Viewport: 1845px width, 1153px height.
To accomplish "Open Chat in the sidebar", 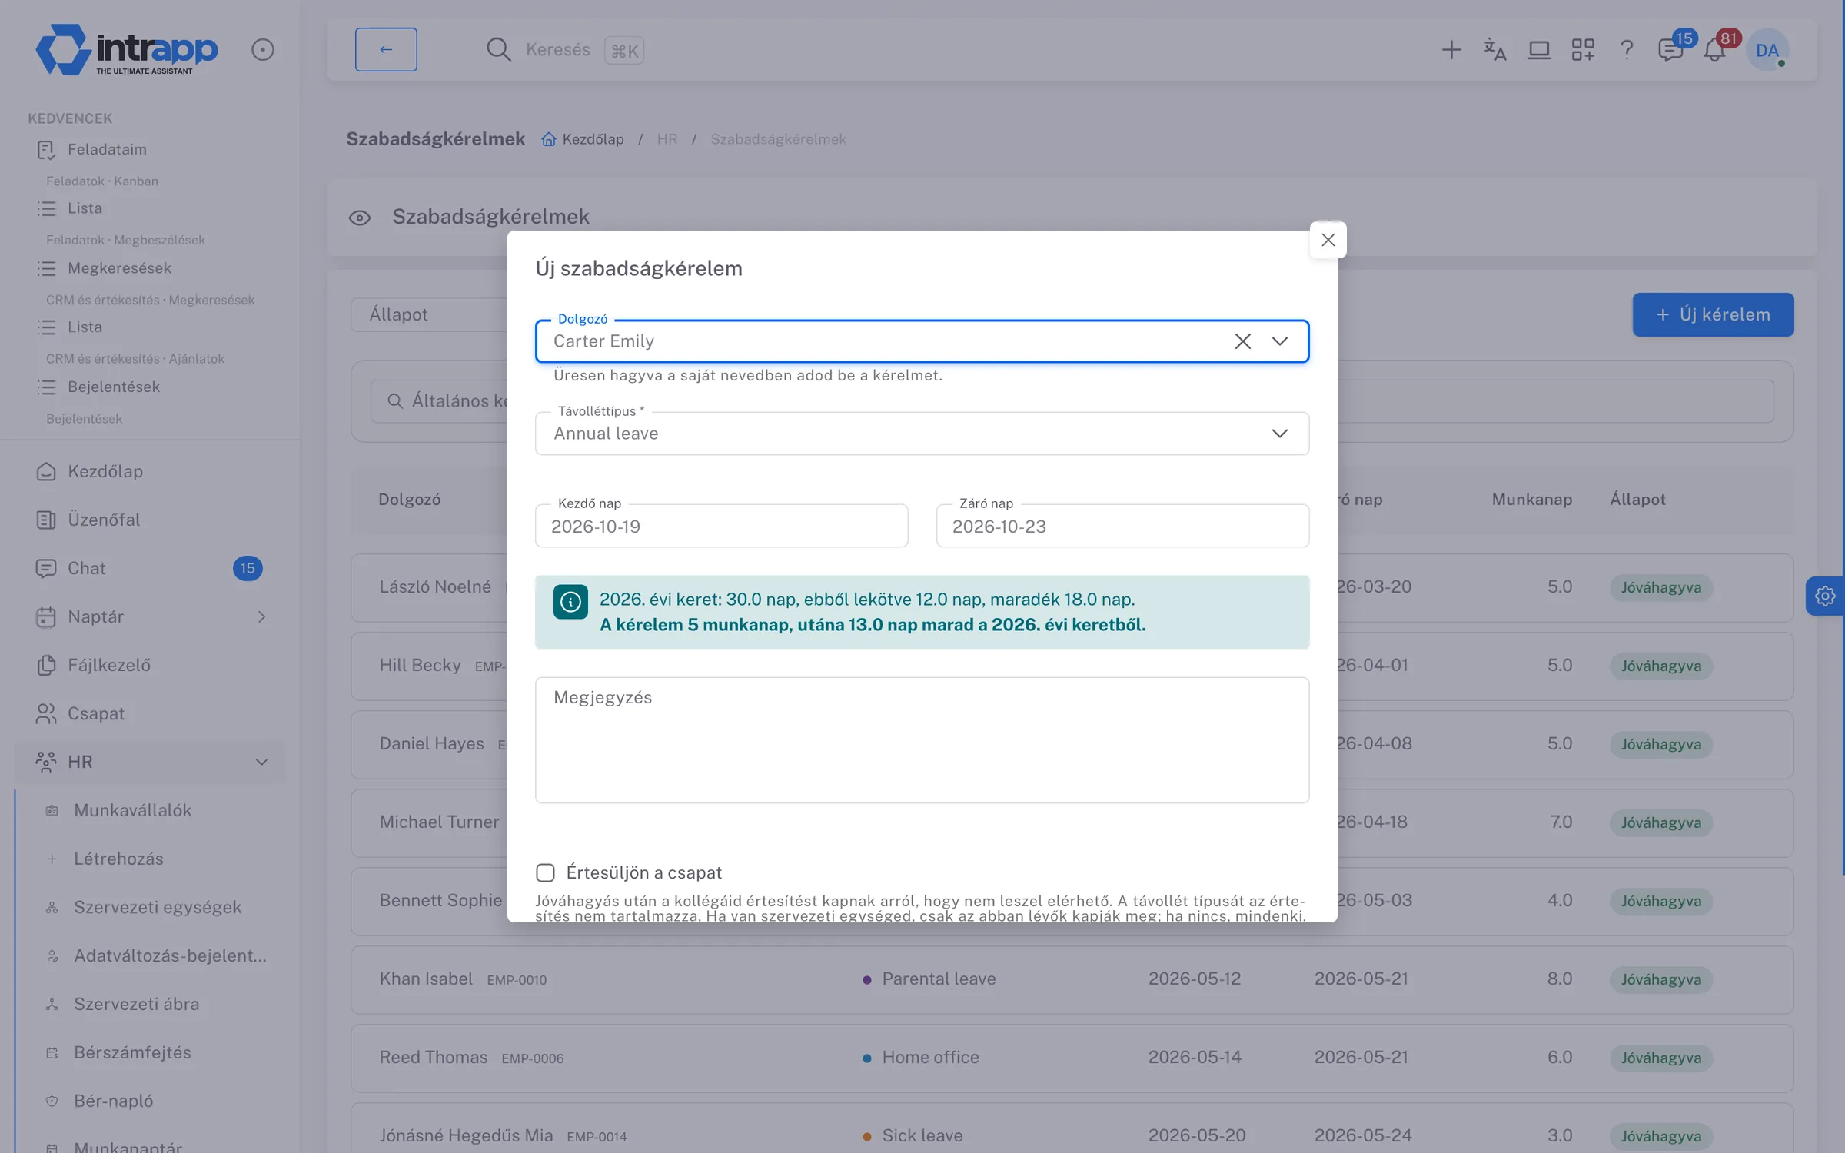I will [86, 568].
